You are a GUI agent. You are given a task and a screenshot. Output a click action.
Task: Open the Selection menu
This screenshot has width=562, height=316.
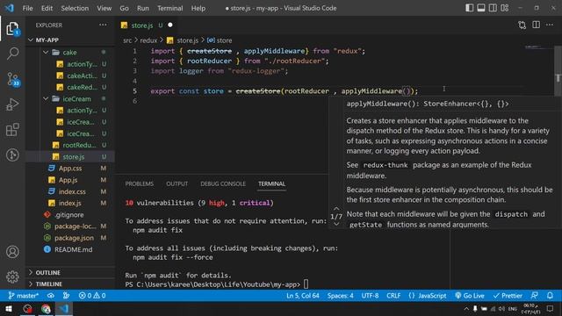click(x=75, y=8)
